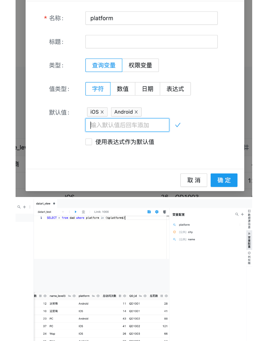Choose 日期 as value type
256x341 pixels.
tap(147, 89)
